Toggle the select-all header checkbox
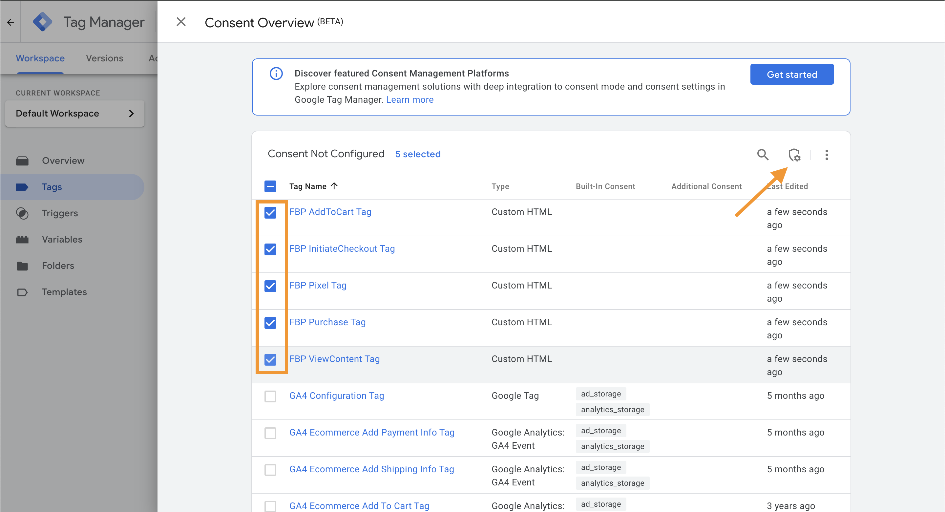The image size is (945, 512). [x=270, y=186]
